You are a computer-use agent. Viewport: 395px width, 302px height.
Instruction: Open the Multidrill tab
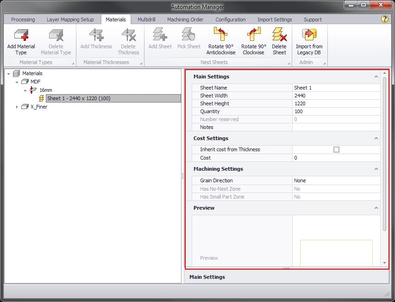click(x=146, y=19)
